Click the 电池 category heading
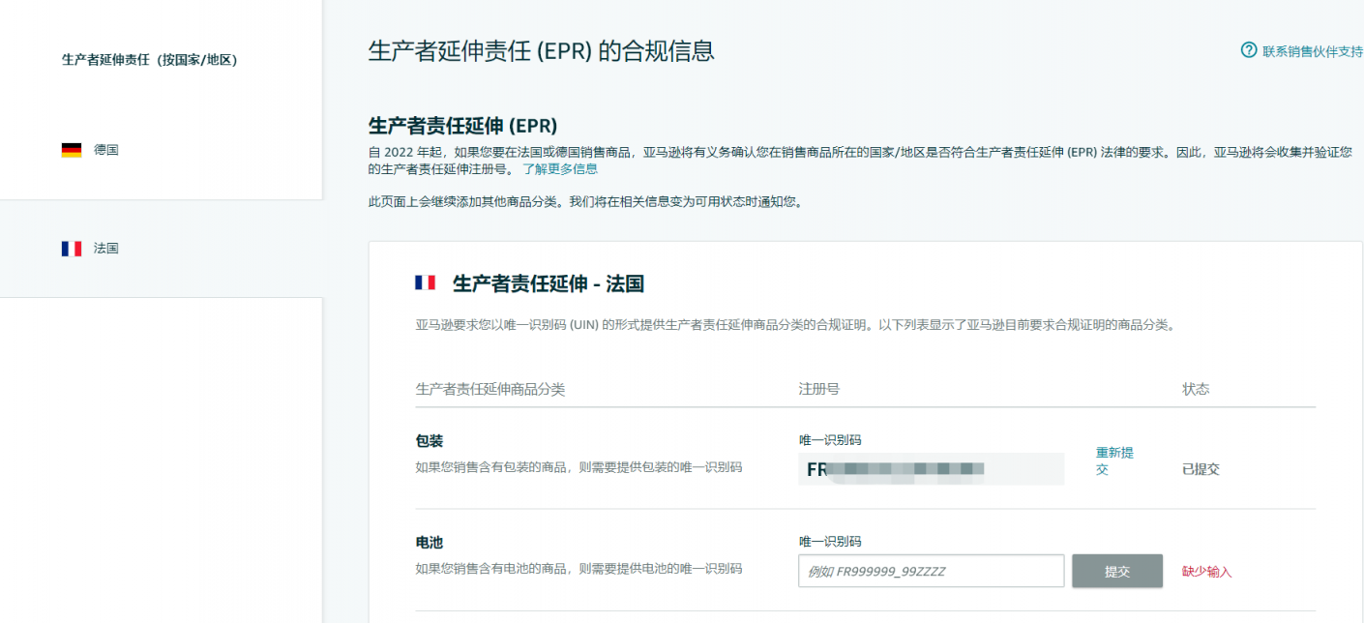This screenshot has width=1364, height=623. [430, 543]
